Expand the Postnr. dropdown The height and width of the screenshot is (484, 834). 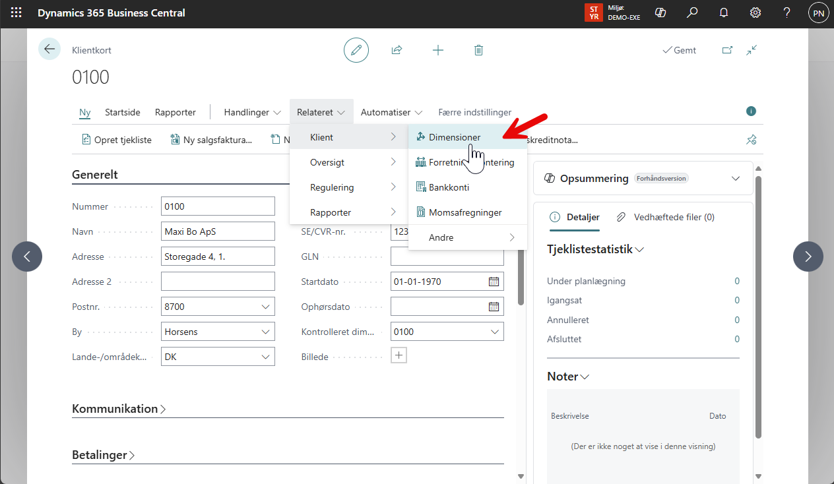tap(266, 307)
